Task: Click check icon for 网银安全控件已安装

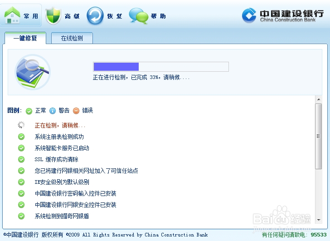Action: click(x=21, y=205)
